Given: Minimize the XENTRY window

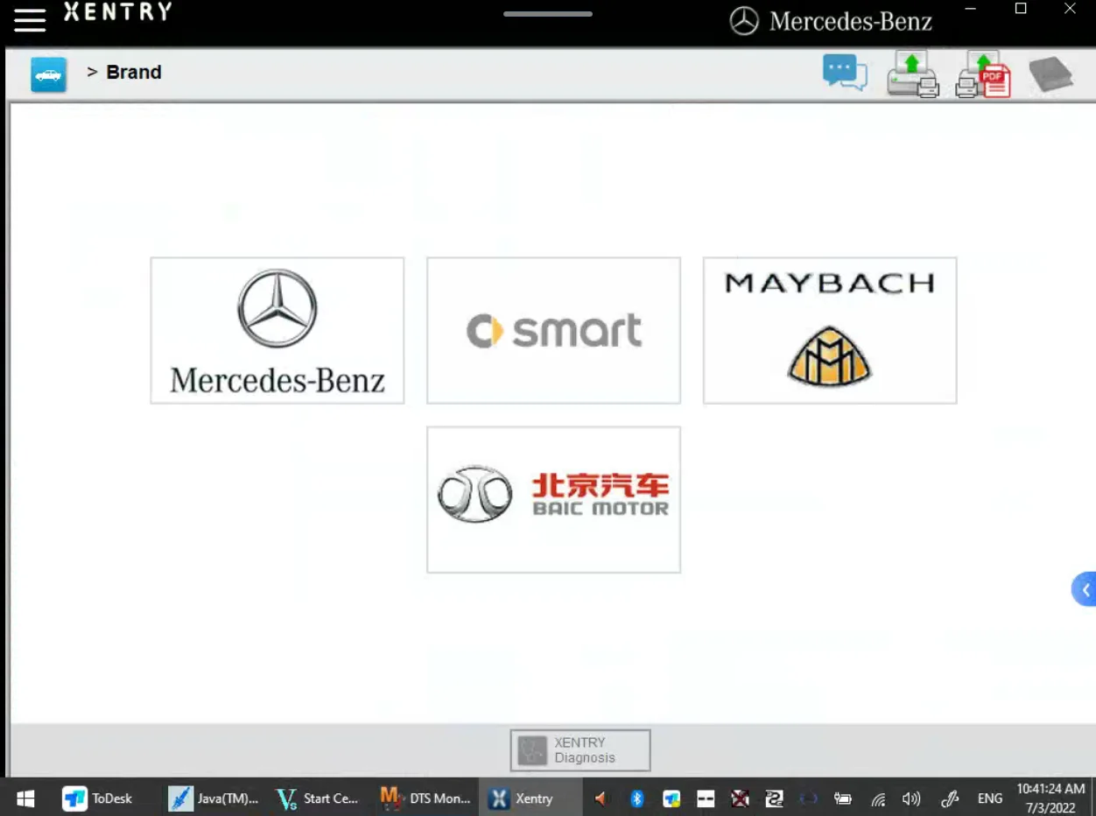Looking at the screenshot, I should (x=970, y=9).
